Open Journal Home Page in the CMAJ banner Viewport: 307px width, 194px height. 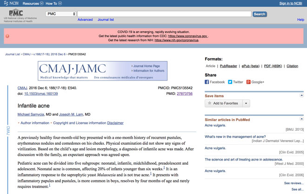147,66
